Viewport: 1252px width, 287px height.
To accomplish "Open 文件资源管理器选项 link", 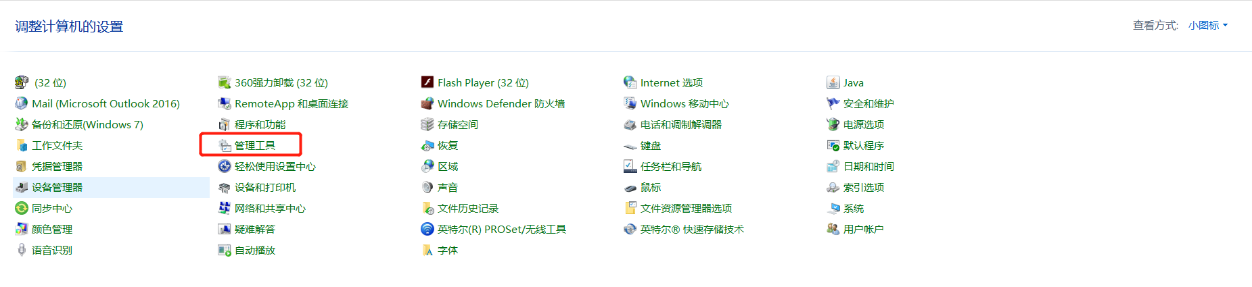I will pyautogui.click(x=687, y=209).
